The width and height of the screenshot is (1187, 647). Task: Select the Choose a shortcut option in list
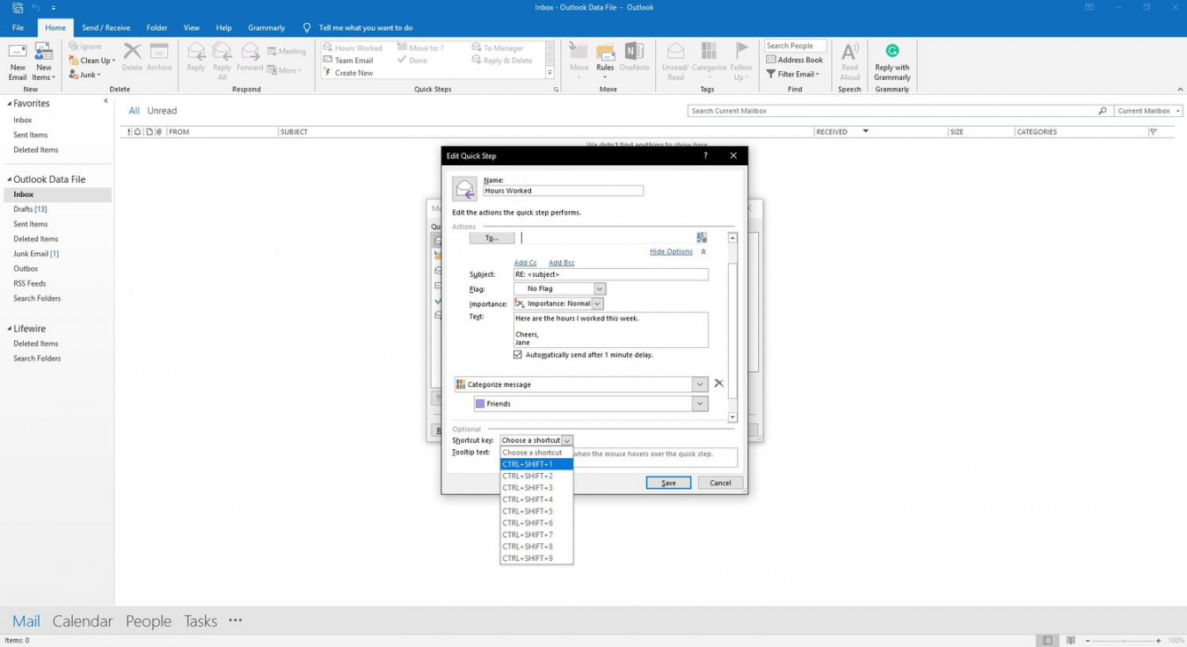(x=536, y=453)
